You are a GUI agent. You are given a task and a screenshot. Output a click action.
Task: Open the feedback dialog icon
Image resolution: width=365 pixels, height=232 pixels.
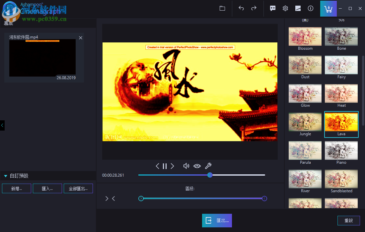point(272,8)
